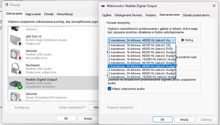The image size is (220, 125).
Task: Choose 24-bitowe, 44100 Hz studio format
Action: click(142, 63)
